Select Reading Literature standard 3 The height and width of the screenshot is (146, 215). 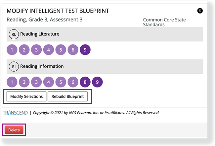(x=36, y=50)
